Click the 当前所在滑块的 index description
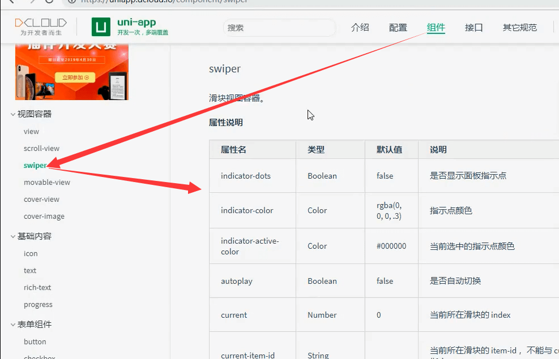Screen dimensions: 559x359 click(x=470, y=315)
